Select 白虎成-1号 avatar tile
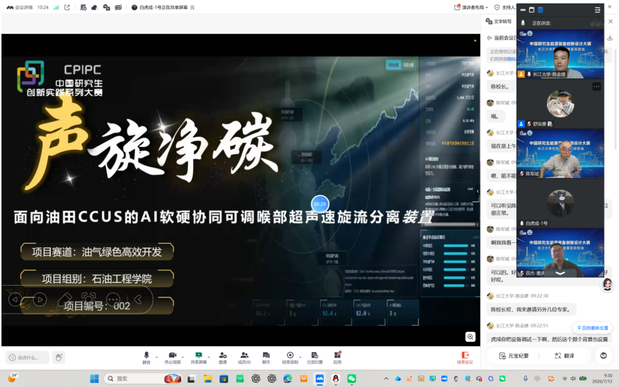This screenshot has height=387, width=619. (x=560, y=203)
